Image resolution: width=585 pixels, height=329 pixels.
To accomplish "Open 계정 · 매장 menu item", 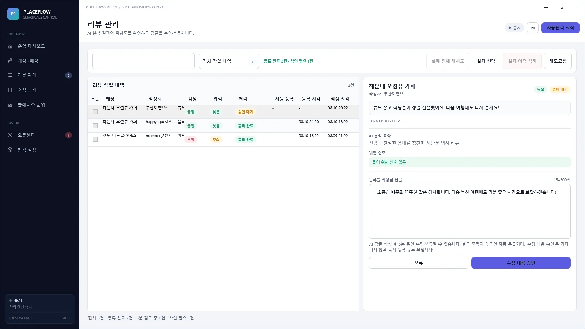I will [40, 61].
